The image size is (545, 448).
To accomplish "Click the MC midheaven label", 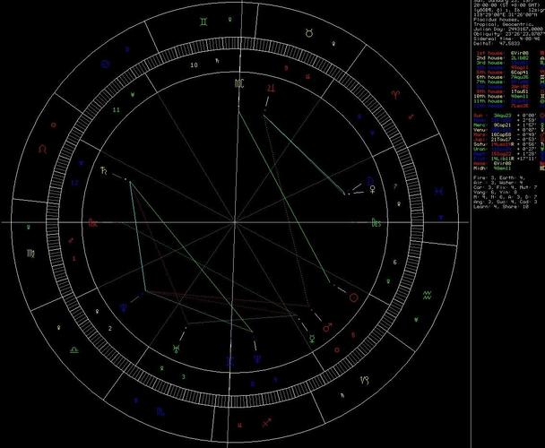I will coord(239,83).
